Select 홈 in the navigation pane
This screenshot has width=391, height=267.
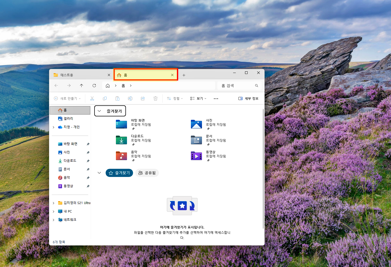tap(70, 110)
